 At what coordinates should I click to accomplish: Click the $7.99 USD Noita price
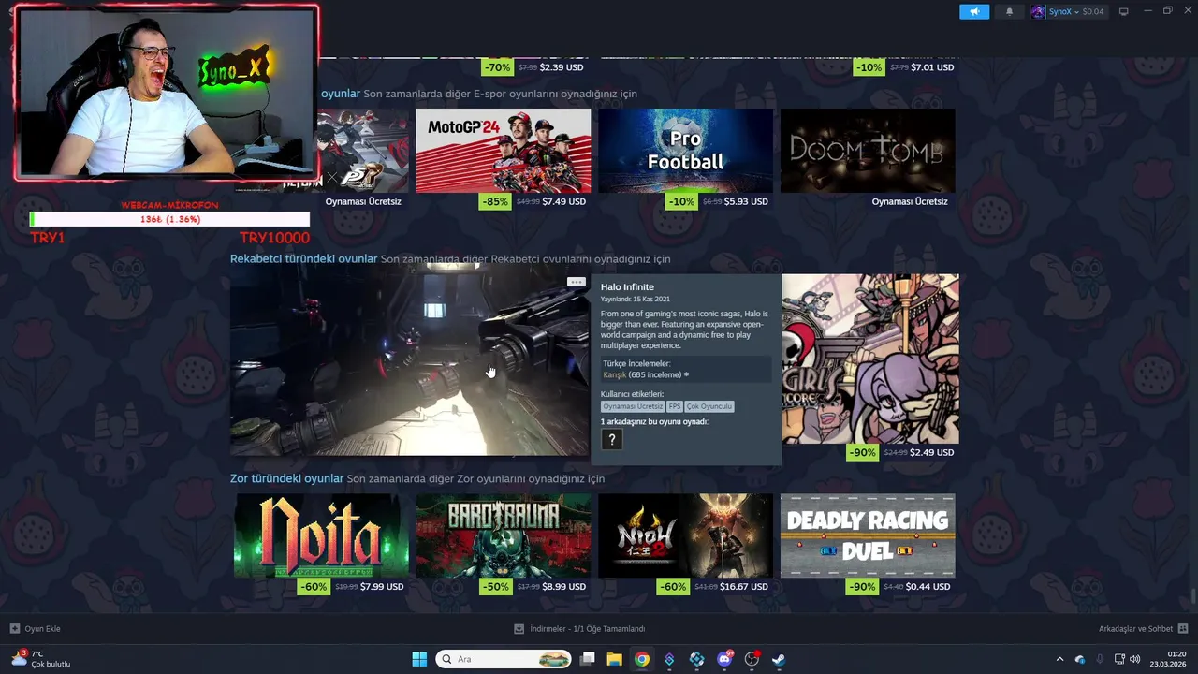tap(382, 587)
